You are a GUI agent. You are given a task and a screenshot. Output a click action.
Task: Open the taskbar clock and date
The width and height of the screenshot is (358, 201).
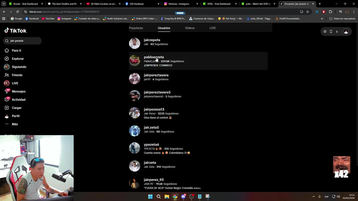pyautogui.click(x=349, y=197)
